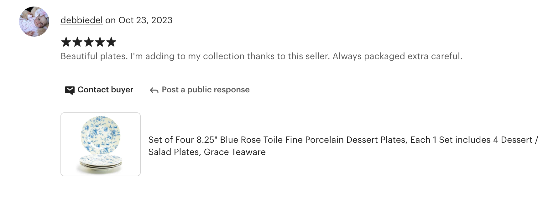Click the review date Oct 23, 2023
Screen dimensions: 559x201
[145, 20]
